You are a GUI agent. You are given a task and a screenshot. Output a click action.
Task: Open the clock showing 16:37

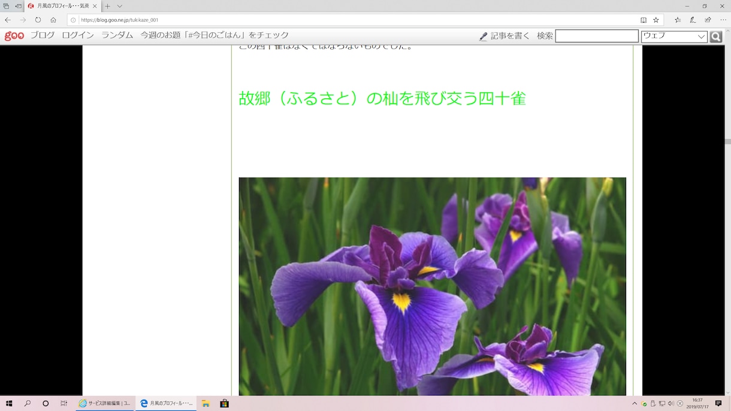pos(697,403)
